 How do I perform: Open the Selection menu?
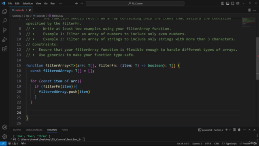(28, 3)
